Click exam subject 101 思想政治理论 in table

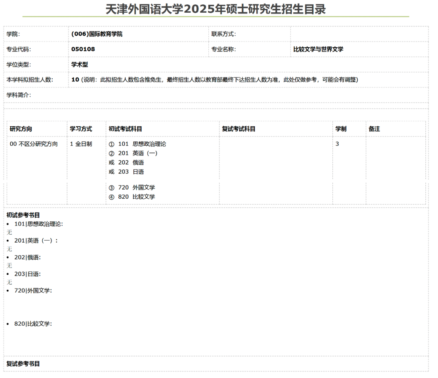[x=137, y=144]
